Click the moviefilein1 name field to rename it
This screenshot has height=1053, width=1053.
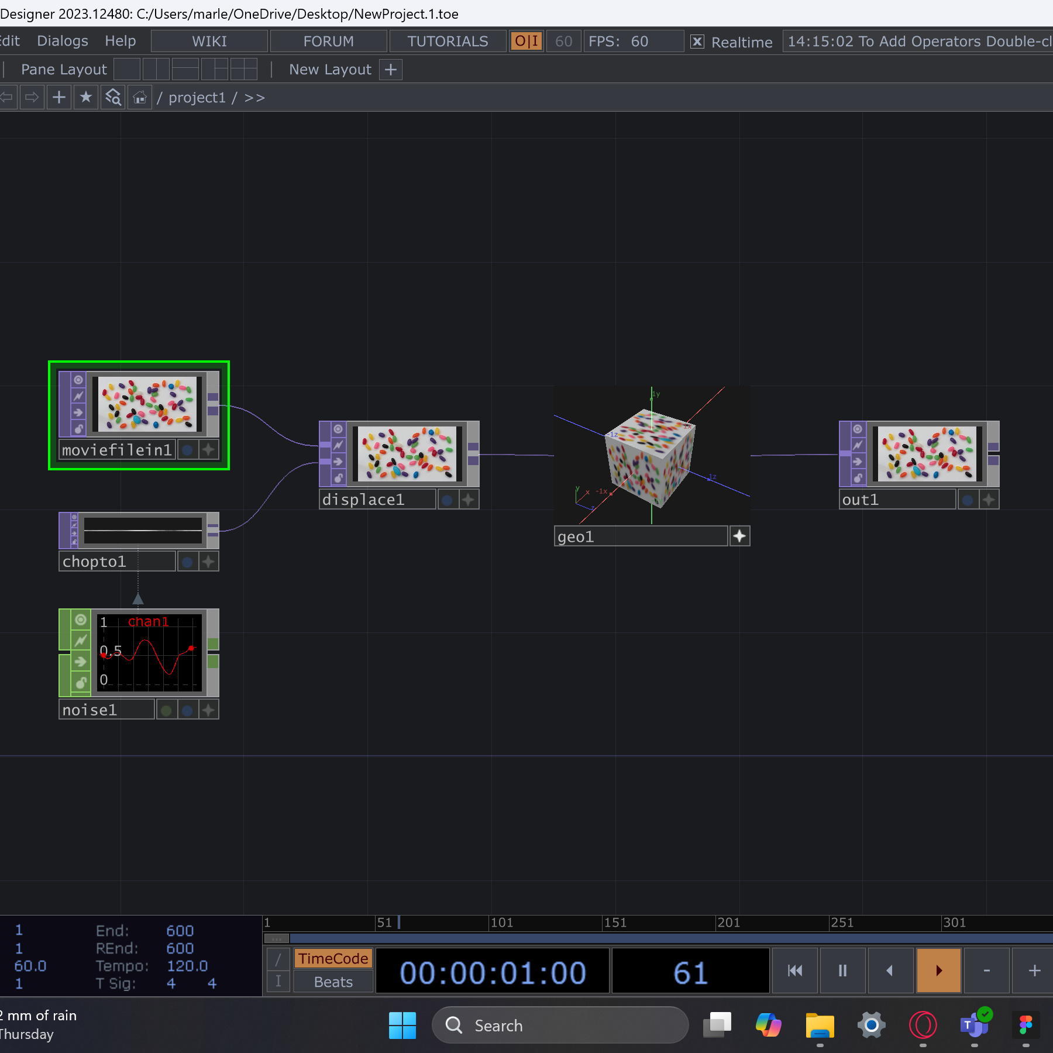click(x=117, y=449)
